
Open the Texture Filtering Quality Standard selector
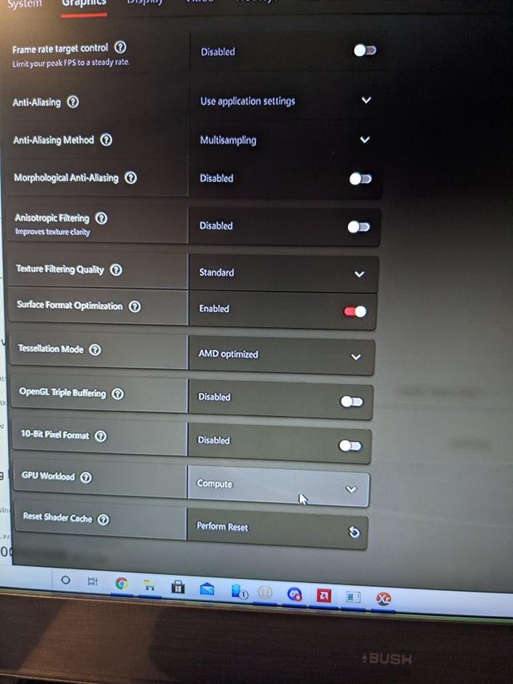(x=284, y=273)
